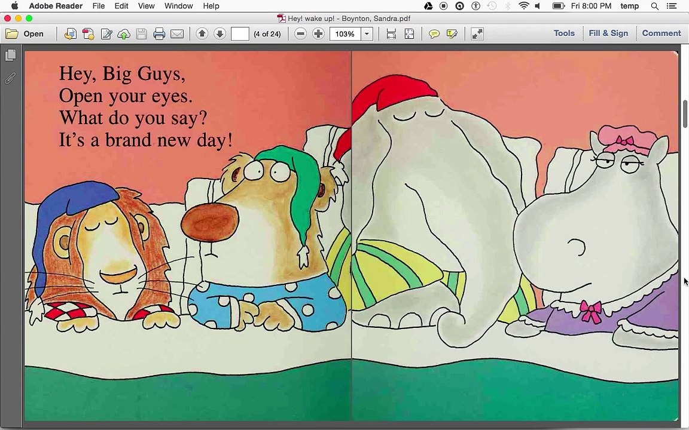Image resolution: width=689 pixels, height=430 pixels.
Task: Click the Create PDF online icon
Action: [x=89, y=34]
